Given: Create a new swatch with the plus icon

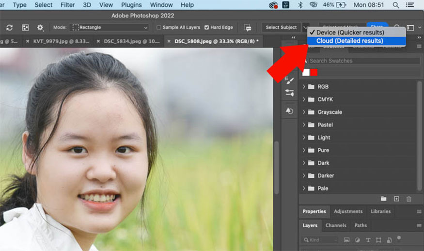Looking at the screenshot, I should point(396,199).
